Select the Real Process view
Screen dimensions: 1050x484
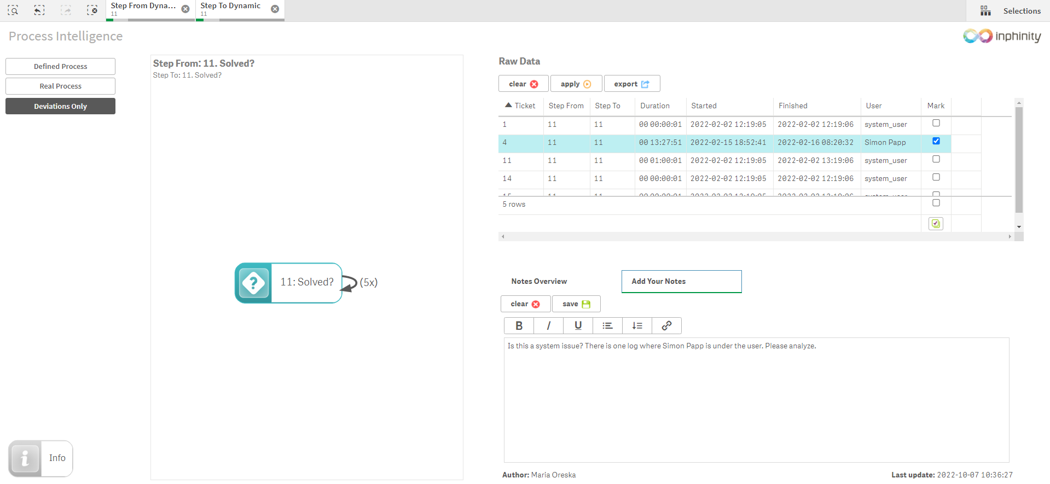point(60,86)
